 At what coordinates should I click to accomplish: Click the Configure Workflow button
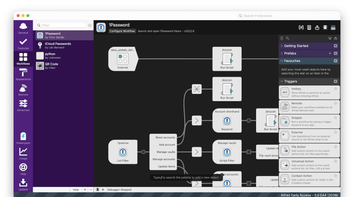tap(122, 31)
